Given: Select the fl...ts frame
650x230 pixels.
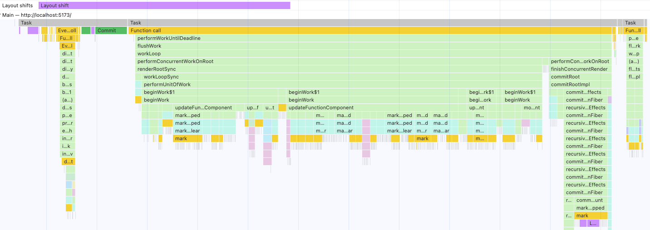Looking at the screenshot, I should (x=635, y=69).
